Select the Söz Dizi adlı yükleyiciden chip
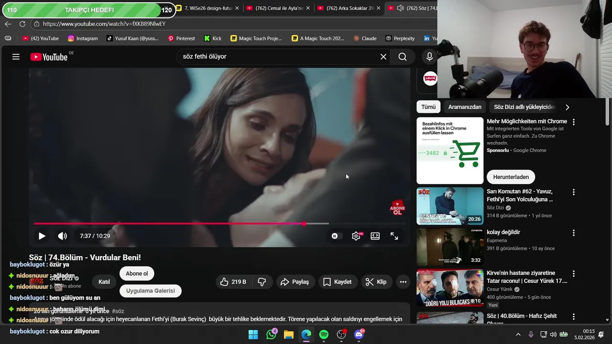612x344 pixels. click(524, 107)
